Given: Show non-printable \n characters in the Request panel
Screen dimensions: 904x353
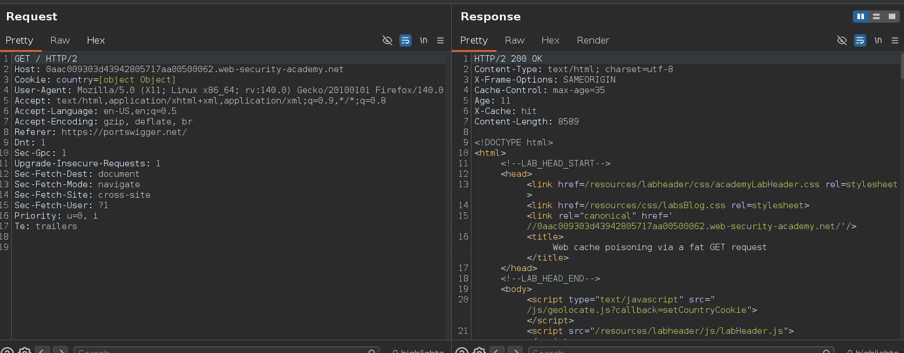Looking at the screenshot, I should (424, 40).
